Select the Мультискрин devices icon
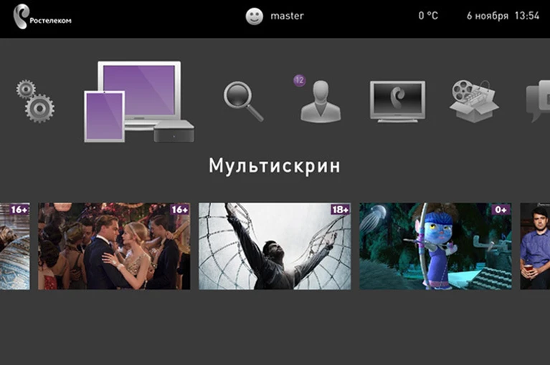550x365 pixels. click(139, 102)
